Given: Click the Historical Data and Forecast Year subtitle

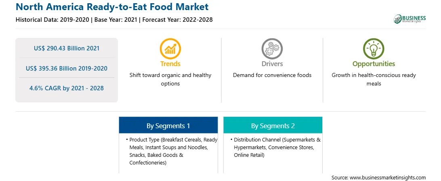Looking at the screenshot, I should (x=114, y=20).
